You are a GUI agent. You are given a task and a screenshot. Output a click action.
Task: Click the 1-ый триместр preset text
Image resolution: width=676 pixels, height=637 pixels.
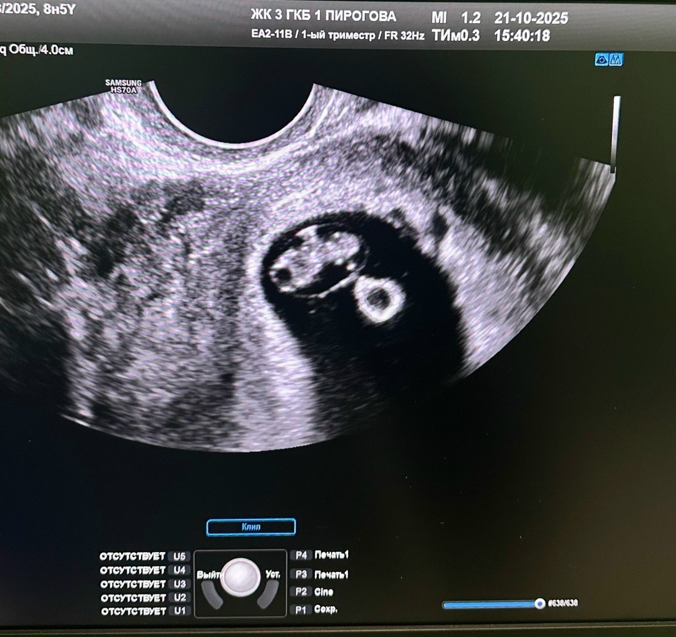[x=337, y=35]
